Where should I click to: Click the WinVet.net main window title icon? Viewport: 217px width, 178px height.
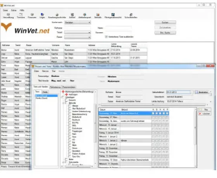tap(2, 5)
